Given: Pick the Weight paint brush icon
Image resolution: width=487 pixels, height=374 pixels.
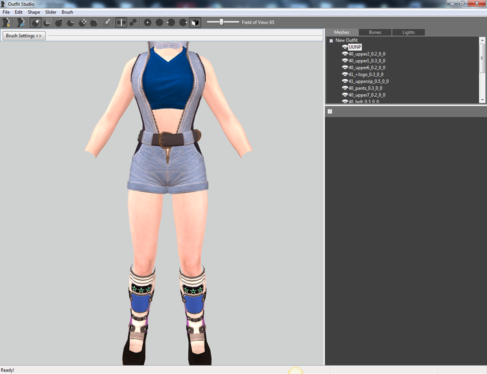Looking at the screenshot, I should pos(106,22).
